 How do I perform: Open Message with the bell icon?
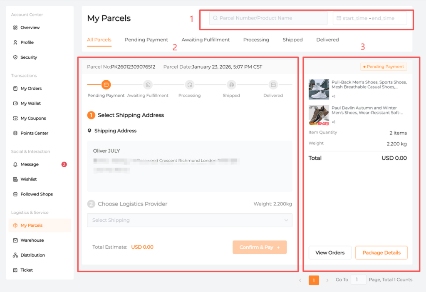30,164
